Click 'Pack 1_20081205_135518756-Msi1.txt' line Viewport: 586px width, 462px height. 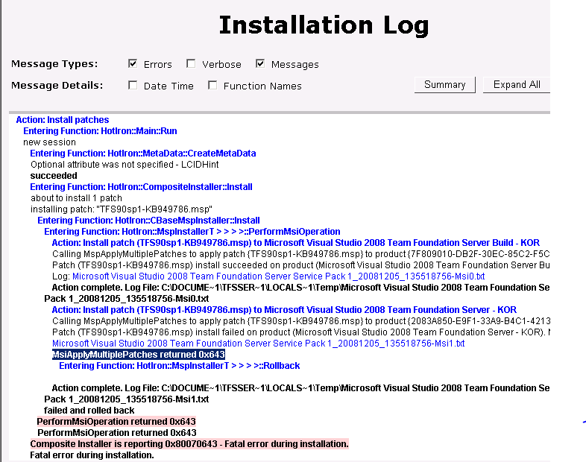126,399
